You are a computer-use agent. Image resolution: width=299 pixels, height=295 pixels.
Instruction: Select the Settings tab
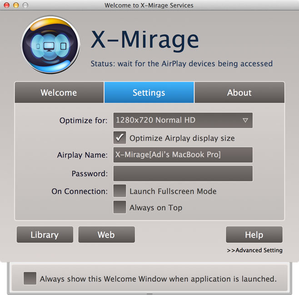pyautogui.click(x=149, y=92)
